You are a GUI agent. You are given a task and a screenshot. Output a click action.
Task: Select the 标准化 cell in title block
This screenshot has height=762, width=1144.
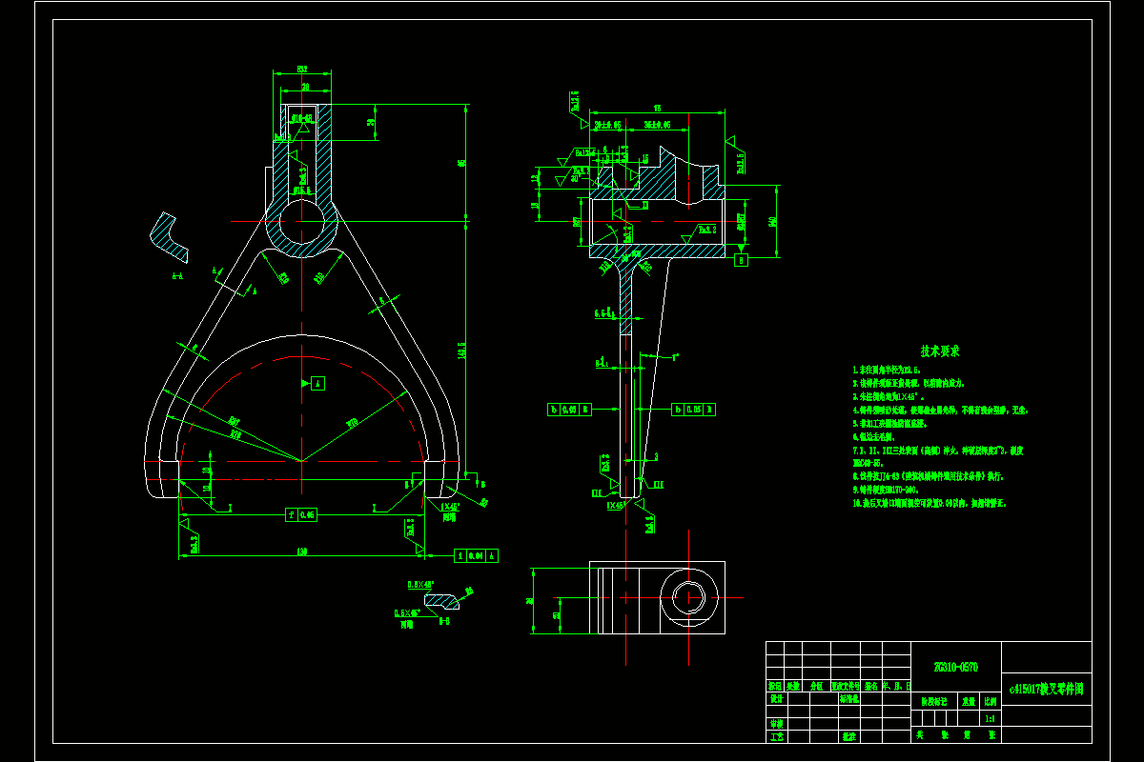[x=848, y=698]
